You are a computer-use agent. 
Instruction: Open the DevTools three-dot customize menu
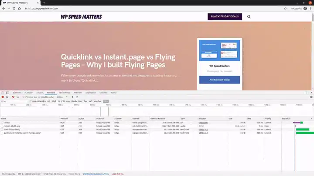[x=307, y=93]
